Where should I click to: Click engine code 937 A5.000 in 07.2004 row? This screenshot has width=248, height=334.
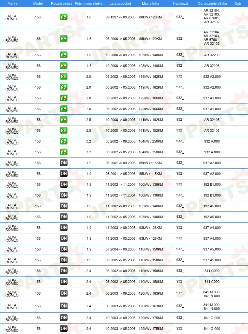(x=212, y=249)
